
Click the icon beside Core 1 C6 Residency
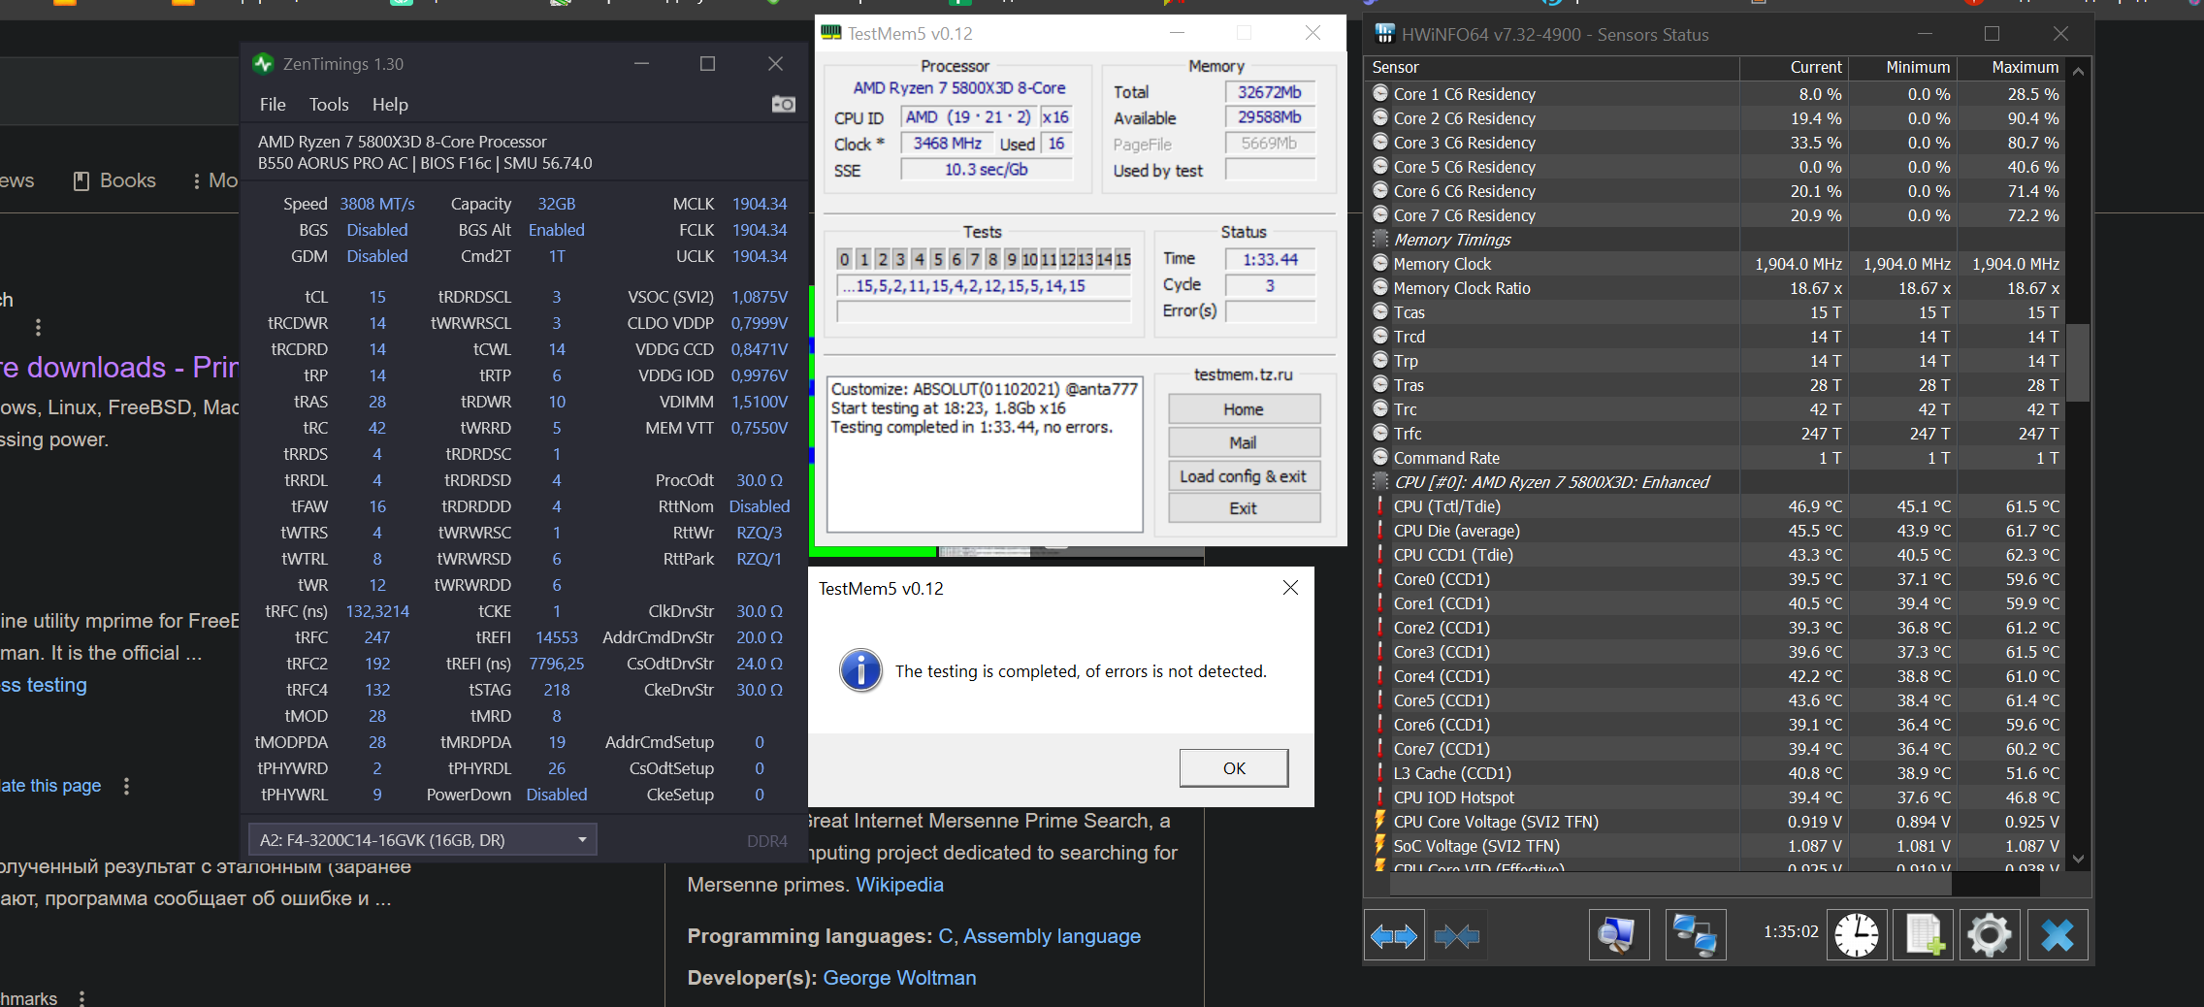pyautogui.click(x=1380, y=94)
